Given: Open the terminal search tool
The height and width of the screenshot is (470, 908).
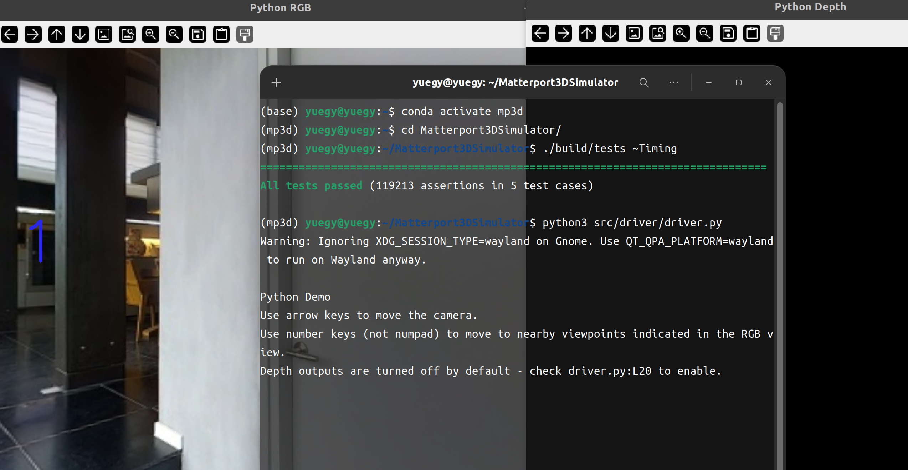Looking at the screenshot, I should tap(644, 83).
